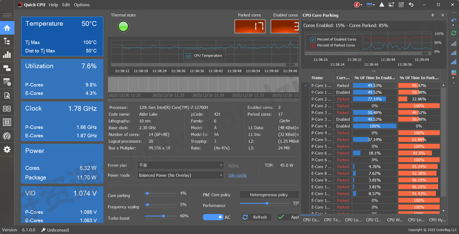Click the core table scrollbar down arrow
Image resolution: width=459 pixels, height=234 pixels.
[x=443, y=211]
